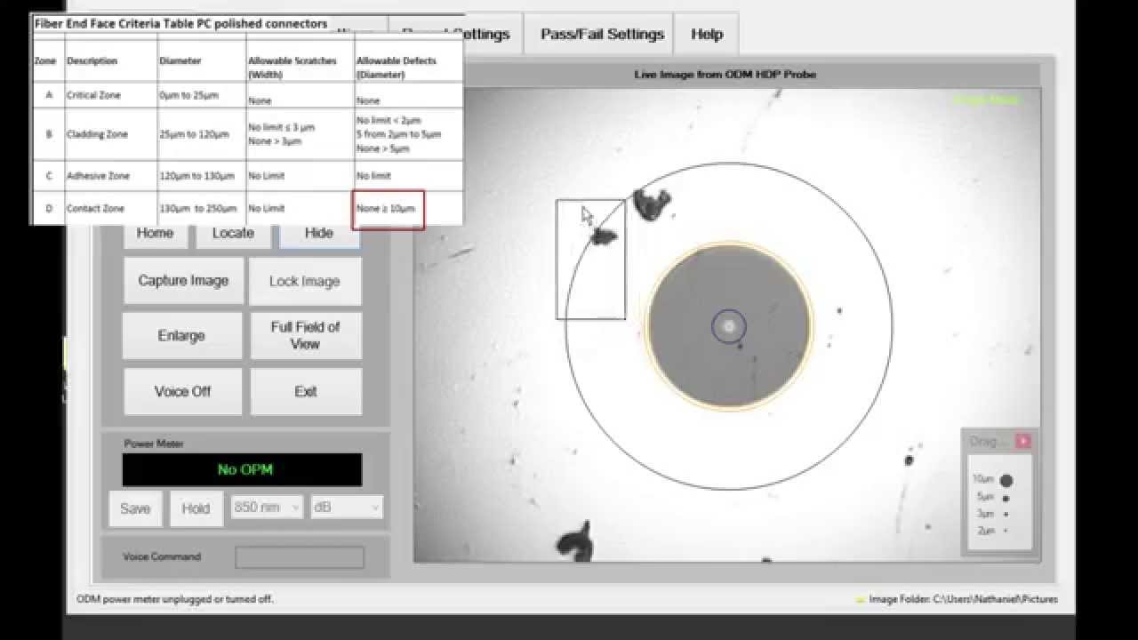
Task: Toggle the Voice Off button
Action: (x=182, y=391)
